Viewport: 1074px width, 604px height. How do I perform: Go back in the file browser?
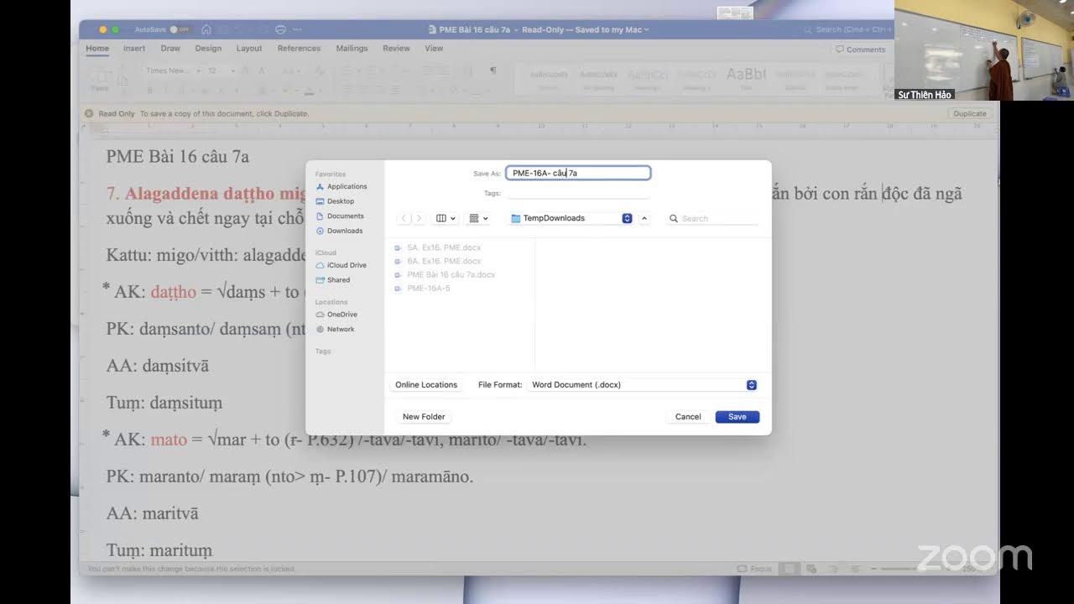404,218
